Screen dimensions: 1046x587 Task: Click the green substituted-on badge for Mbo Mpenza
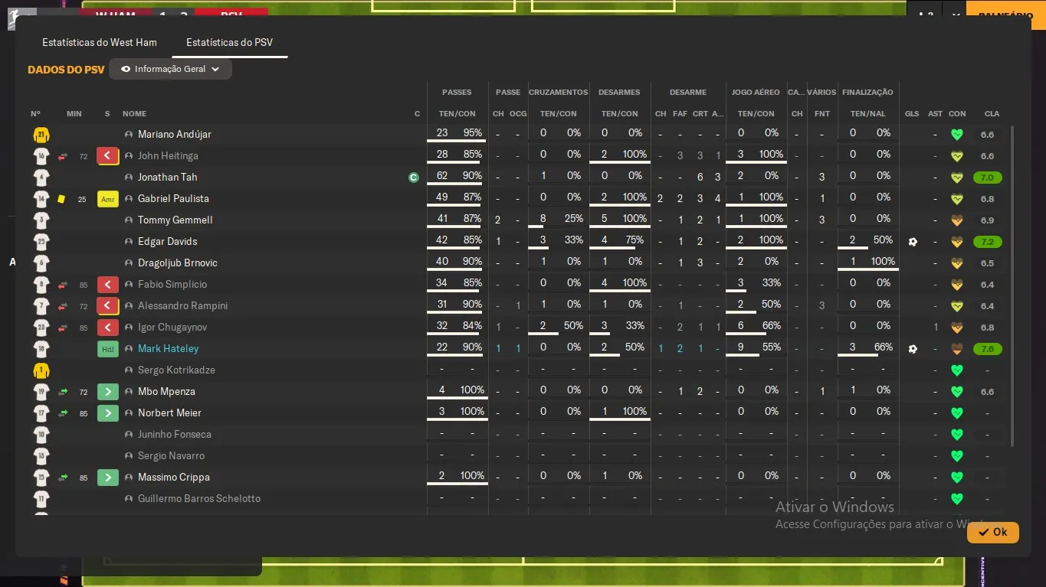pyautogui.click(x=107, y=392)
